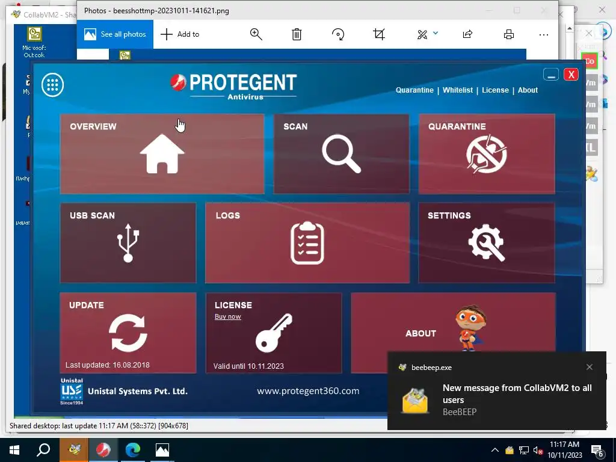Click Add to in Photos toolbar
Screen dimensions: 616x462
(x=180, y=34)
